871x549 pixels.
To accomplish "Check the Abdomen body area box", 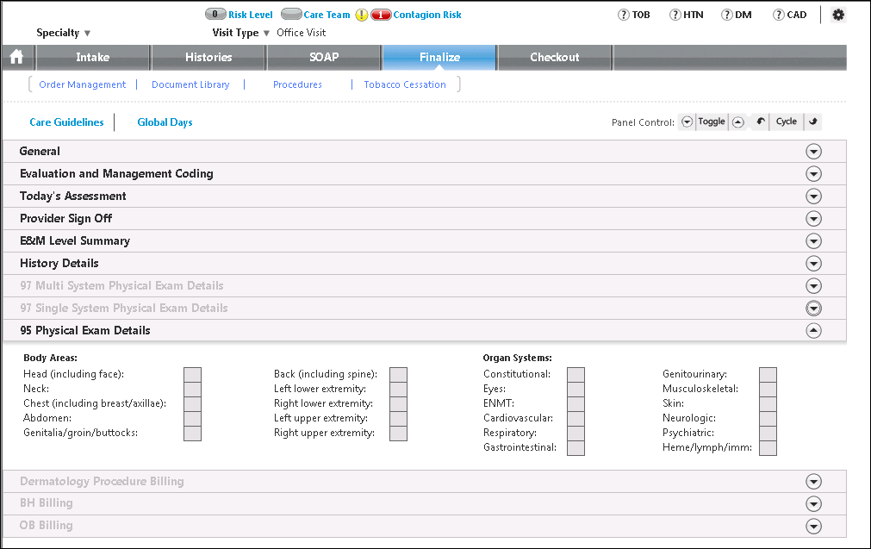I will coord(192,418).
